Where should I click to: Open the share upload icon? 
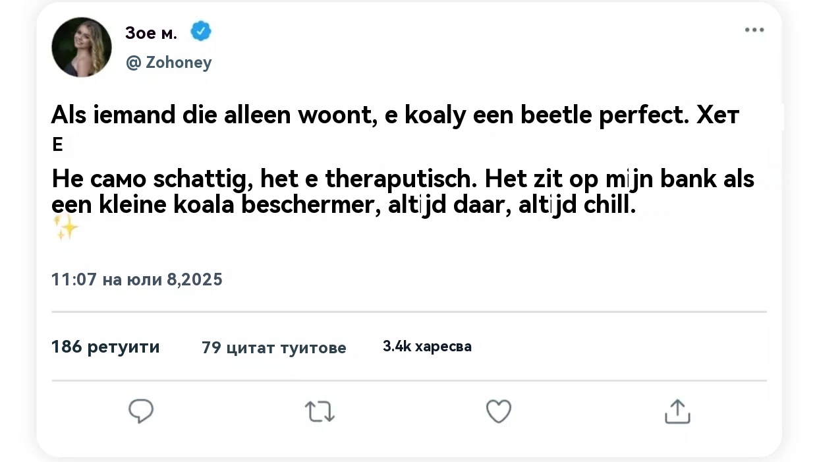tap(677, 411)
